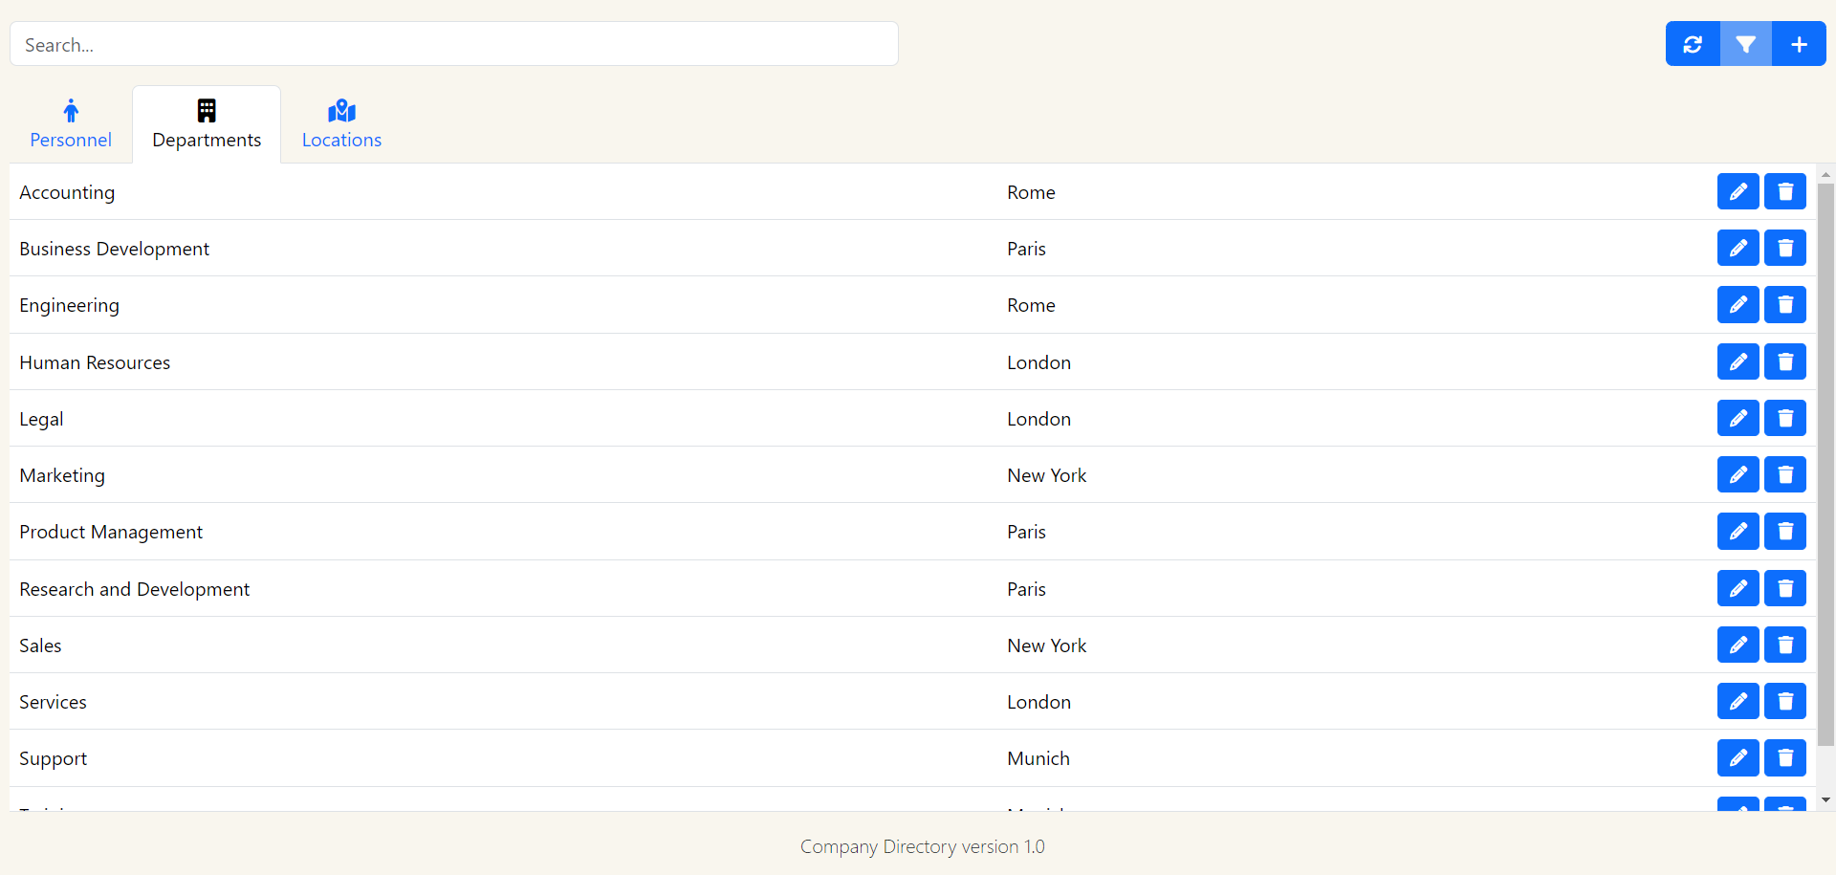Edit the Support department

[1738, 757]
